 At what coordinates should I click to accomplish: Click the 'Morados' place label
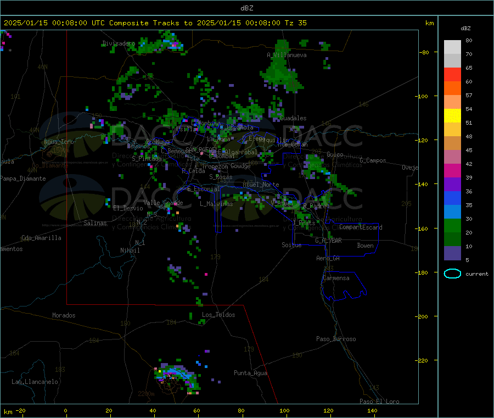tap(64, 315)
